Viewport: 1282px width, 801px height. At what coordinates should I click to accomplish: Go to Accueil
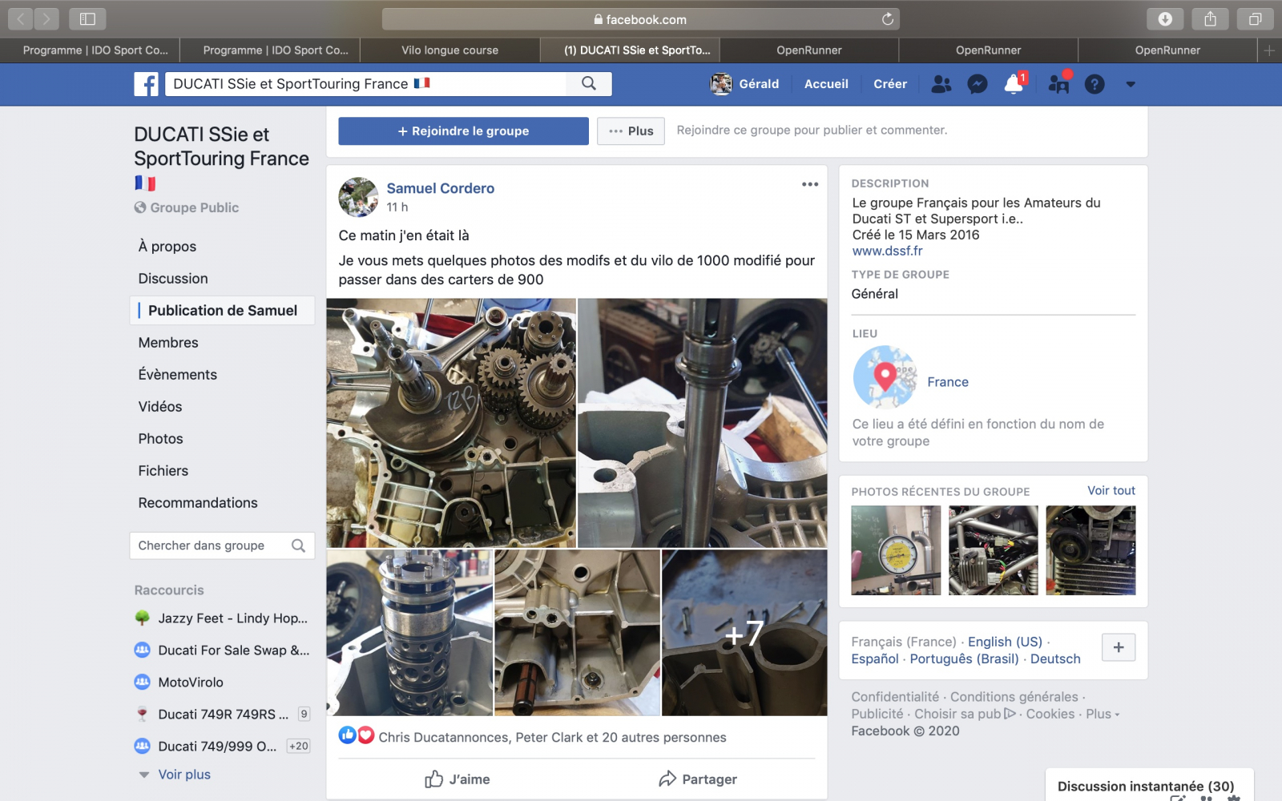click(826, 84)
